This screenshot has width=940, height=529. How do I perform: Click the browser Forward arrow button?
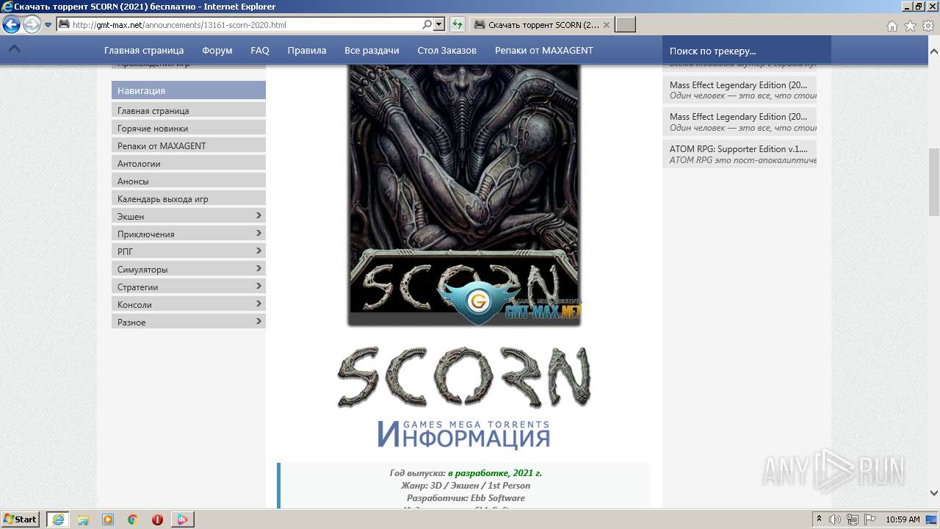point(32,25)
